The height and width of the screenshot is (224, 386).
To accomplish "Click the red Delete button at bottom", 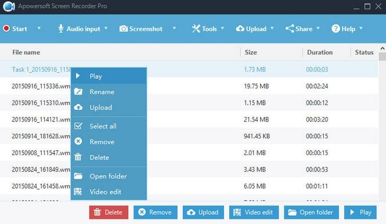I will click(109, 212).
